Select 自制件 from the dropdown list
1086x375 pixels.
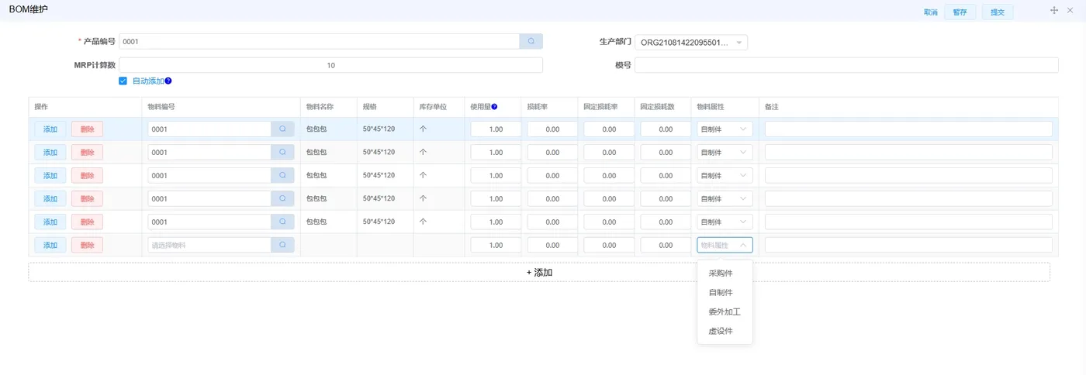(x=725, y=293)
